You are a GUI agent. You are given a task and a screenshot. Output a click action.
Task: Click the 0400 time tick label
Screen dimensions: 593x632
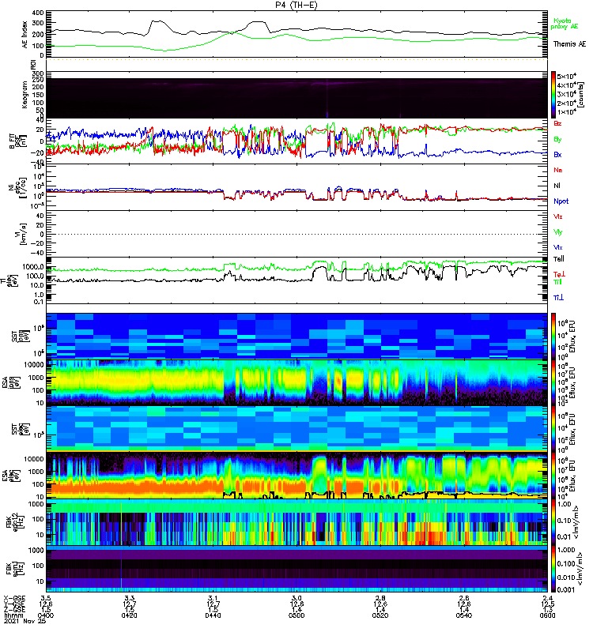pos(46,615)
